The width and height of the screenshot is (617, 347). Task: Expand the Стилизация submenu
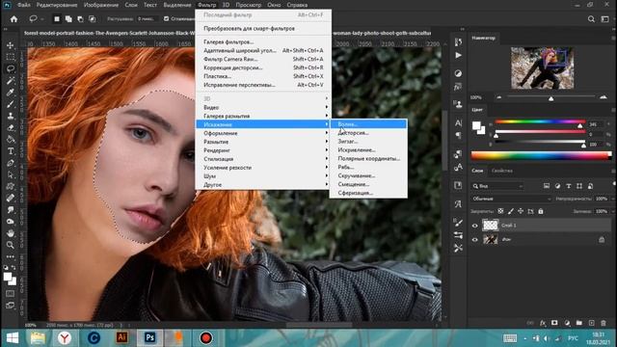click(263, 159)
